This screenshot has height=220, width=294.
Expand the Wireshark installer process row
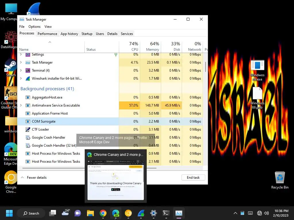21,78
